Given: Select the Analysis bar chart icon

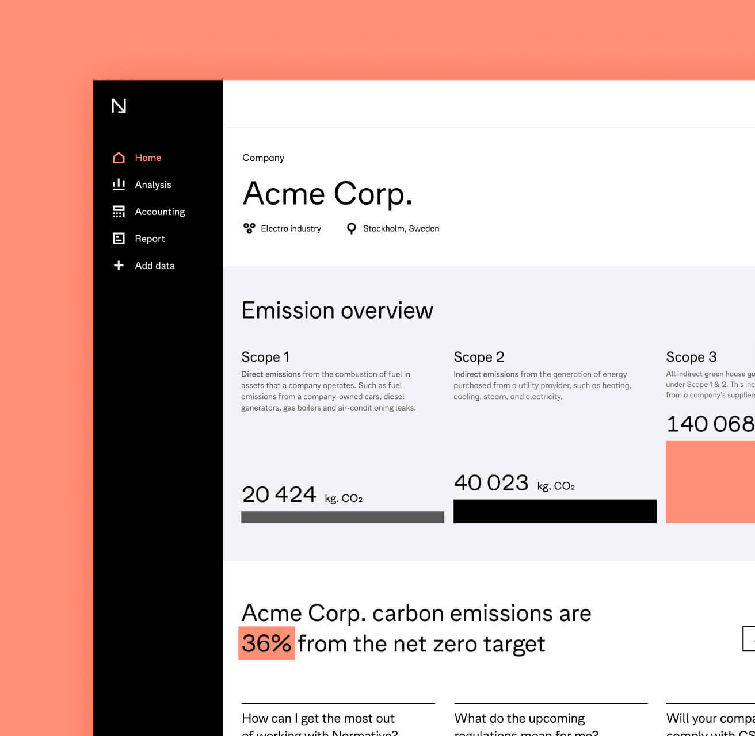Looking at the screenshot, I should click(x=119, y=185).
